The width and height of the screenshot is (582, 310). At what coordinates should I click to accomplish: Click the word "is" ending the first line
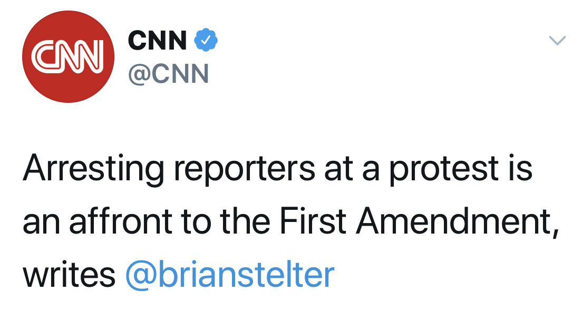[521, 170]
